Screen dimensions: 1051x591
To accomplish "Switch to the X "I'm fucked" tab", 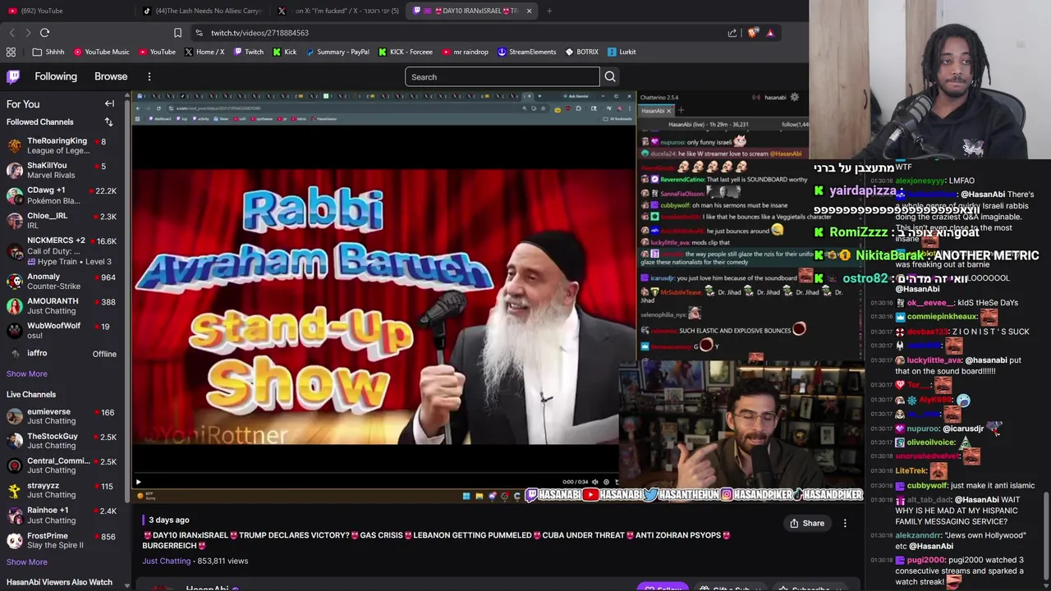I will click(x=339, y=11).
